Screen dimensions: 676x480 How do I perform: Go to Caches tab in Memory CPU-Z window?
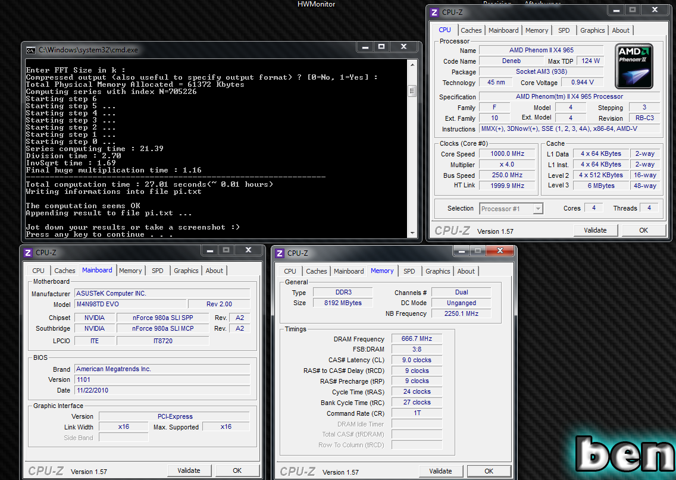tap(317, 271)
